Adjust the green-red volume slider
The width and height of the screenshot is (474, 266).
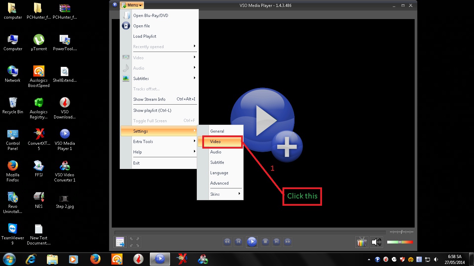pyautogui.click(x=400, y=242)
